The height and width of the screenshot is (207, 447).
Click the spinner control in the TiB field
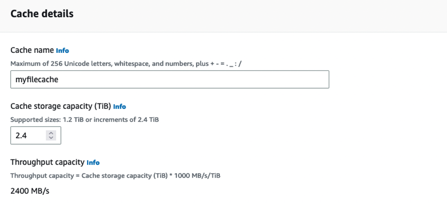[x=51, y=135]
